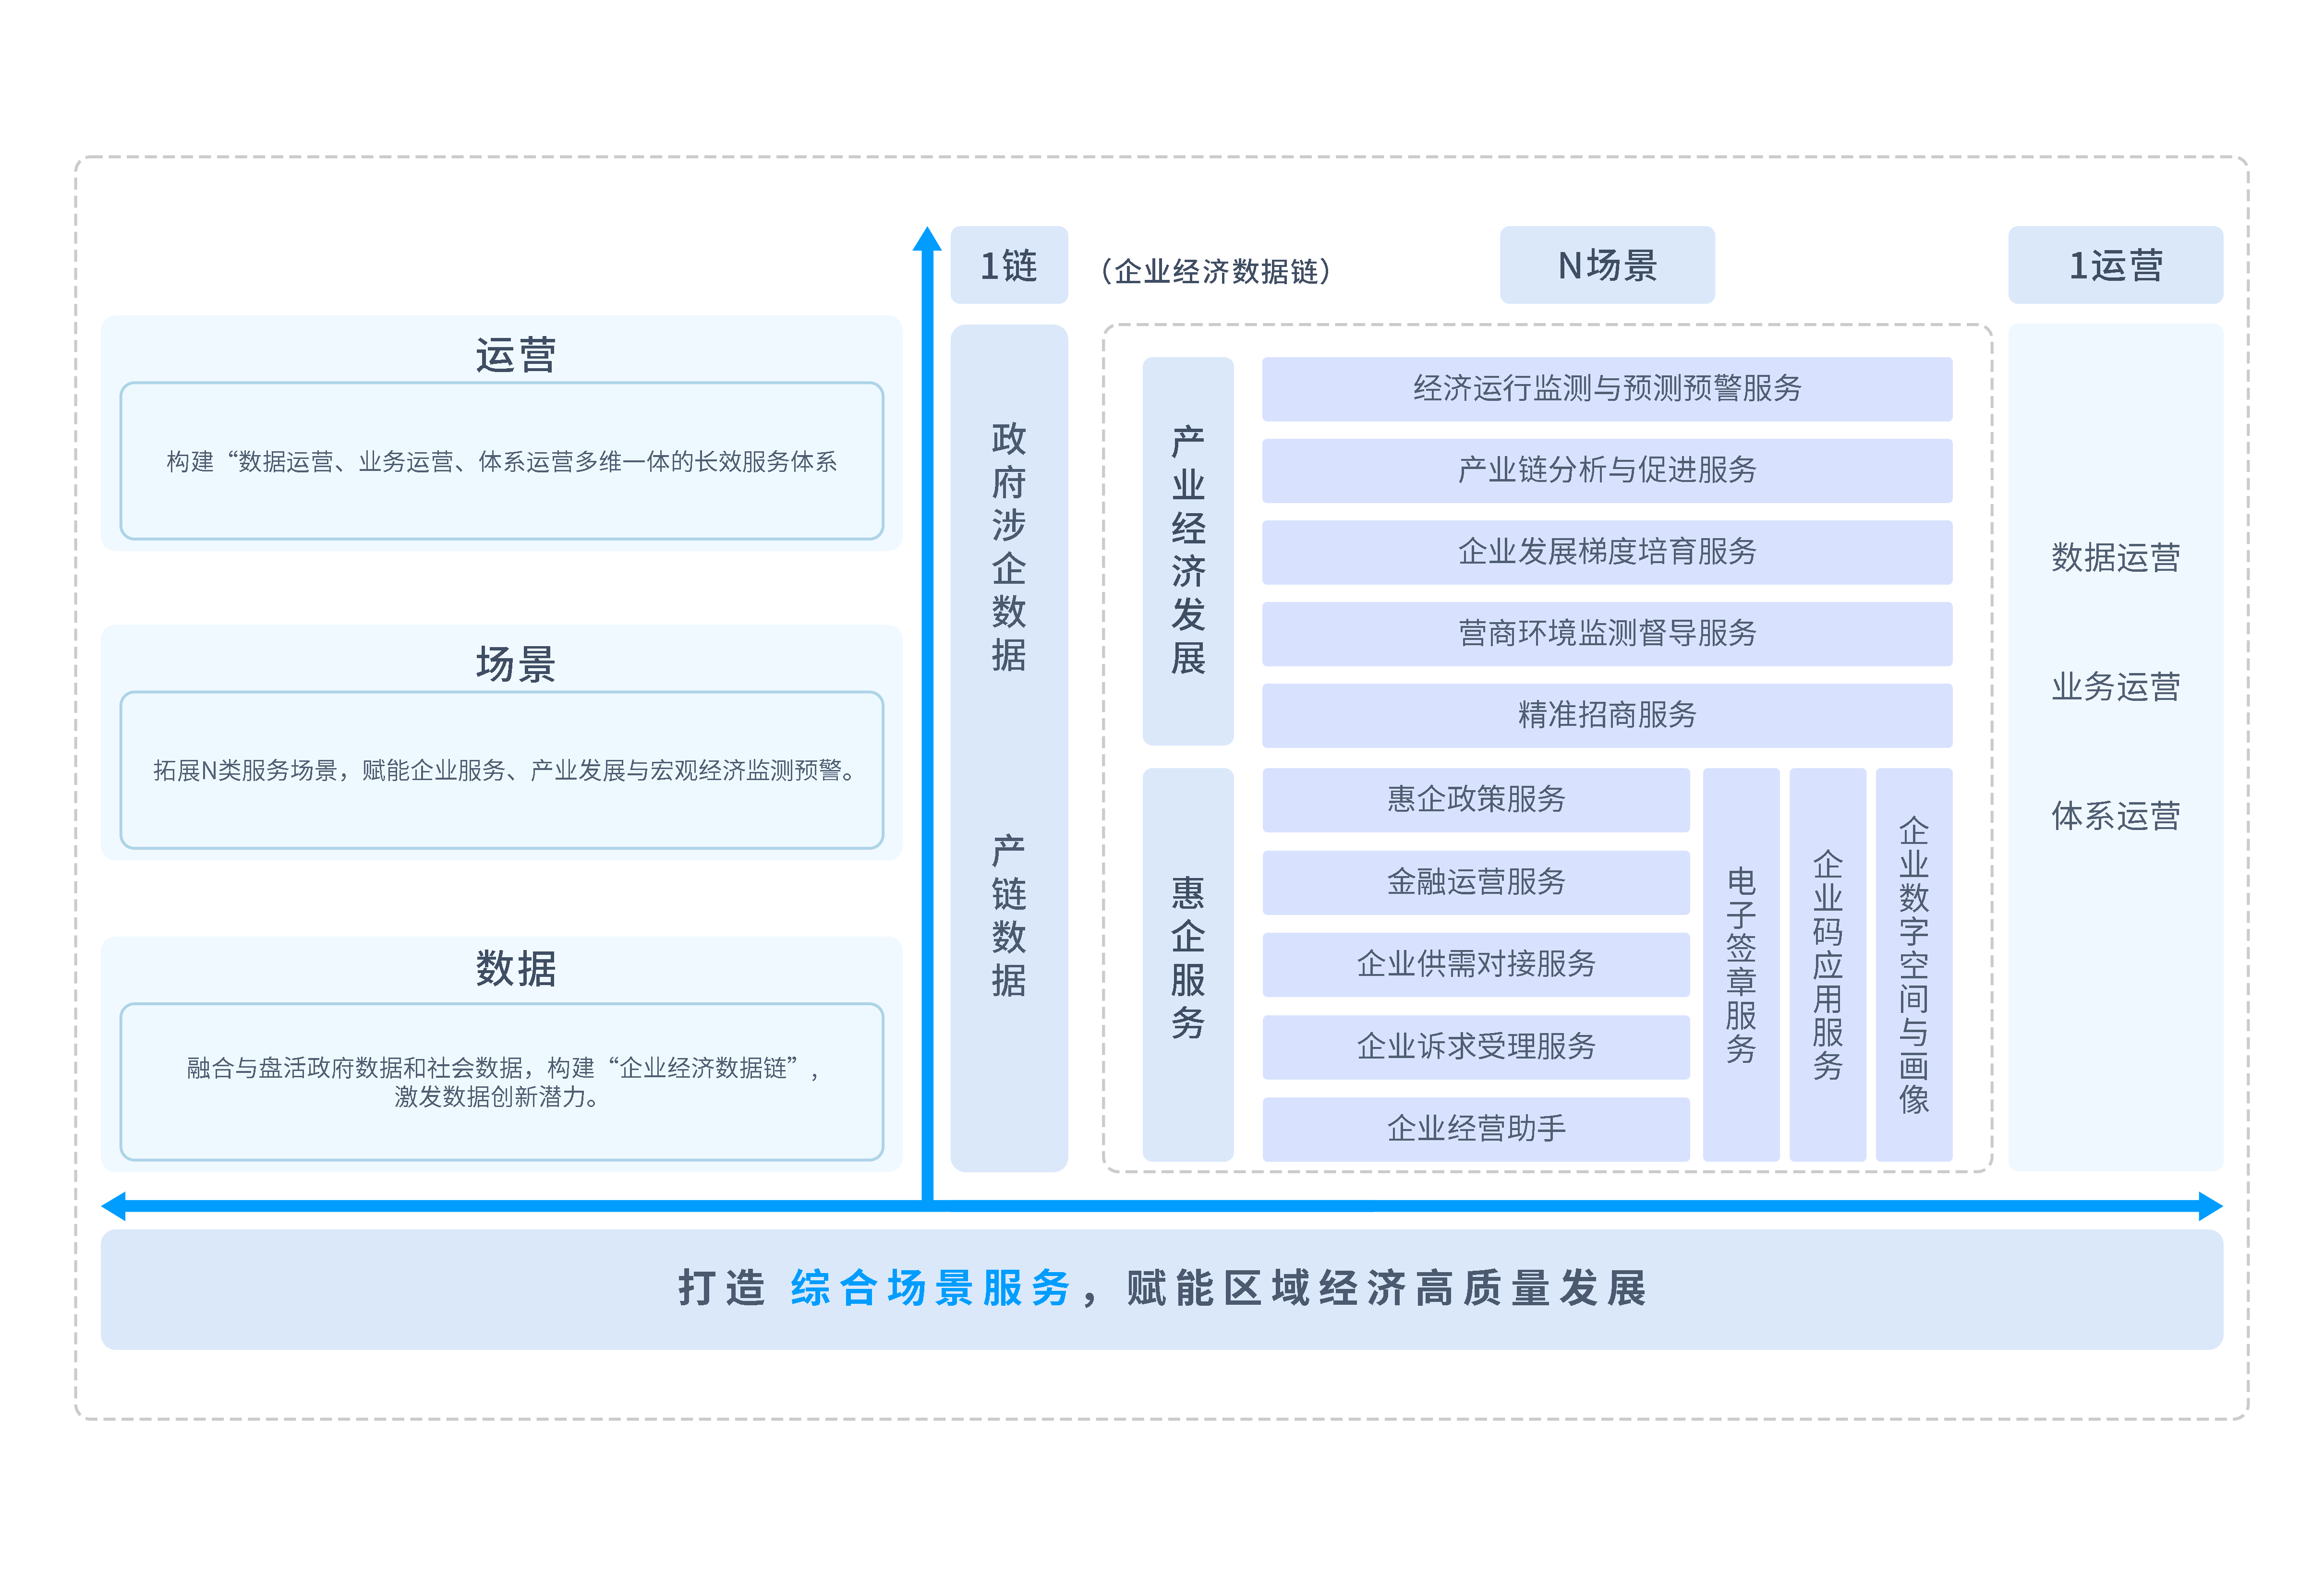This screenshot has width=2324, height=1576.
Task: Click 企业发展梯度培育服务 item
Action: click(1607, 552)
